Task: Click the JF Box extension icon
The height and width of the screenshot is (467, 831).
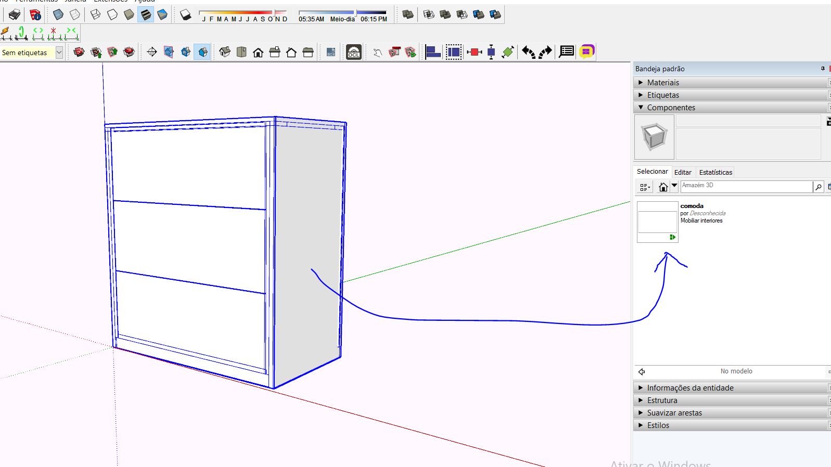Action: [331, 52]
